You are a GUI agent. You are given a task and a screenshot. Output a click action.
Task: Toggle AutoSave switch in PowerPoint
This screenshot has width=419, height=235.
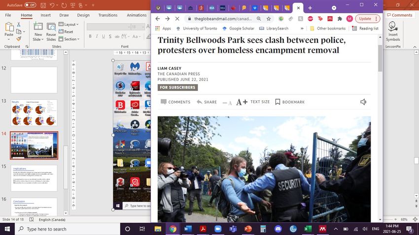[30, 5]
